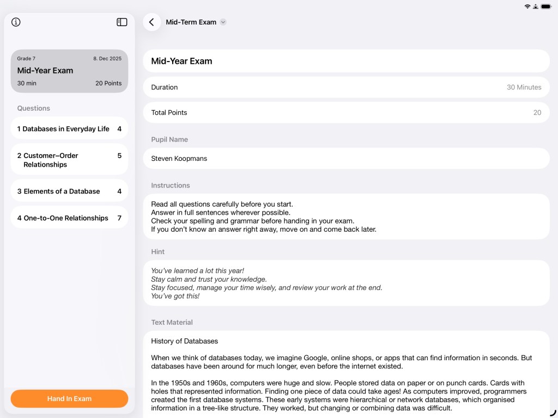Go back using the chevron button
The height and width of the screenshot is (418, 558).
[x=151, y=22]
